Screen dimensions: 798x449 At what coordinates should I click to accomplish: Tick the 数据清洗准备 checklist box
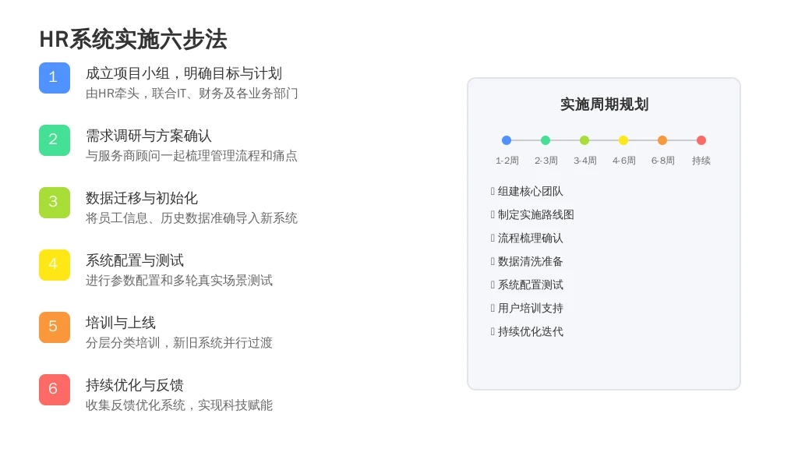[x=493, y=262]
